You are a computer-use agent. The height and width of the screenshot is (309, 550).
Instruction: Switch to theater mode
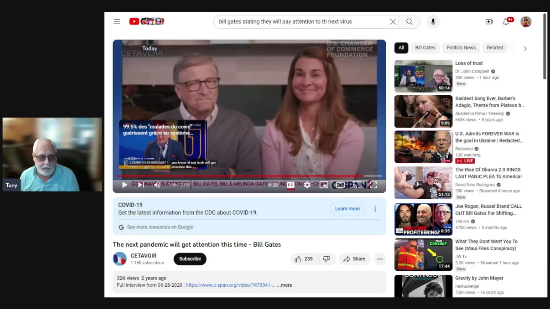coord(340,185)
